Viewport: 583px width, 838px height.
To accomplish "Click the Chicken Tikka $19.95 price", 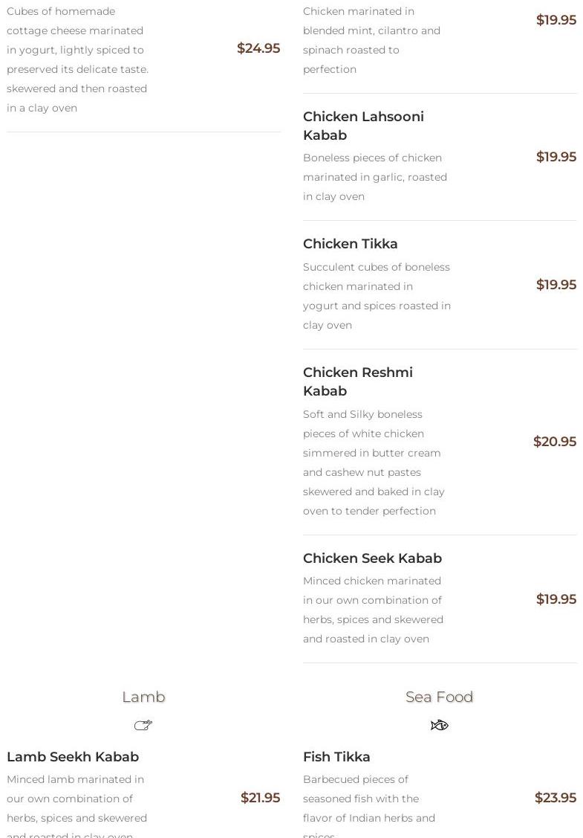I will [556, 284].
